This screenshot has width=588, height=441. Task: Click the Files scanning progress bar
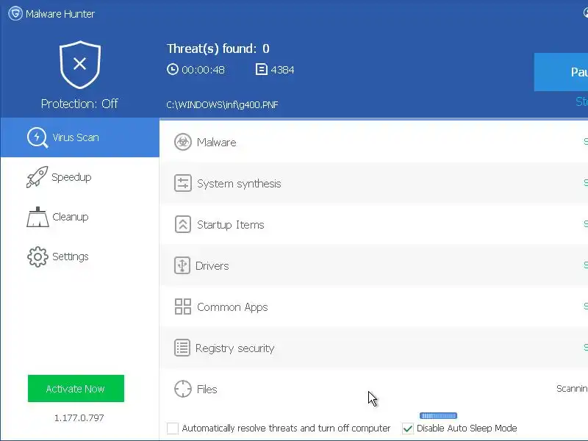tap(438, 415)
